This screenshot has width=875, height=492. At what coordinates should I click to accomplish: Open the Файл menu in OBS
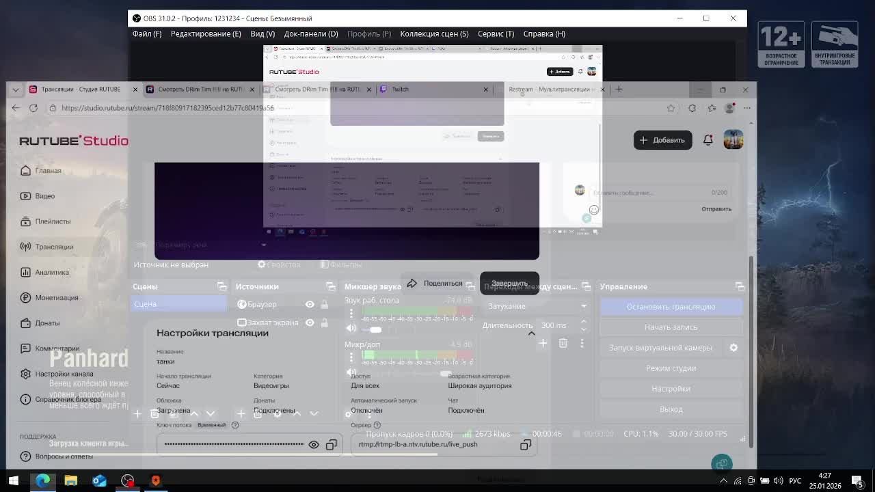[x=147, y=33]
